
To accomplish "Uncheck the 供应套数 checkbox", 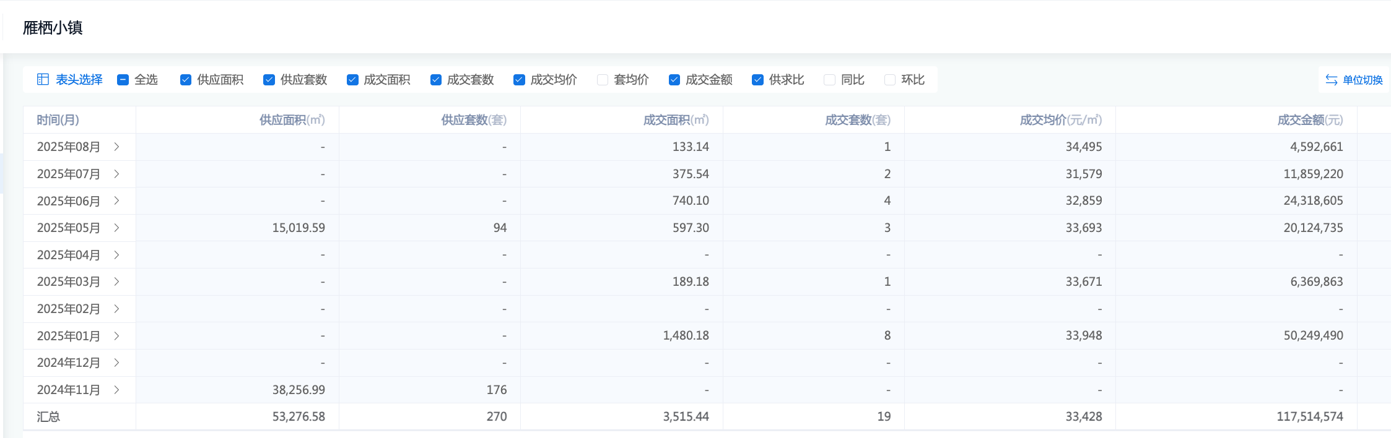I will tap(269, 80).
